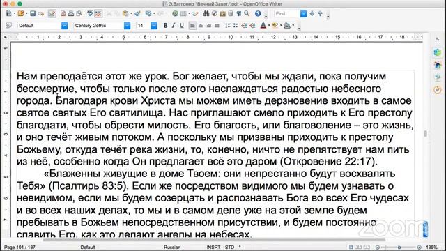The image size is (446, 251).
Task: Select Align Left
Action: click(x=192, y=26)
